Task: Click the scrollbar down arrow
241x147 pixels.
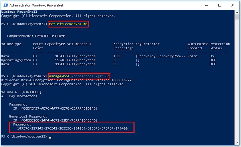Action: [x=237, y=143]
